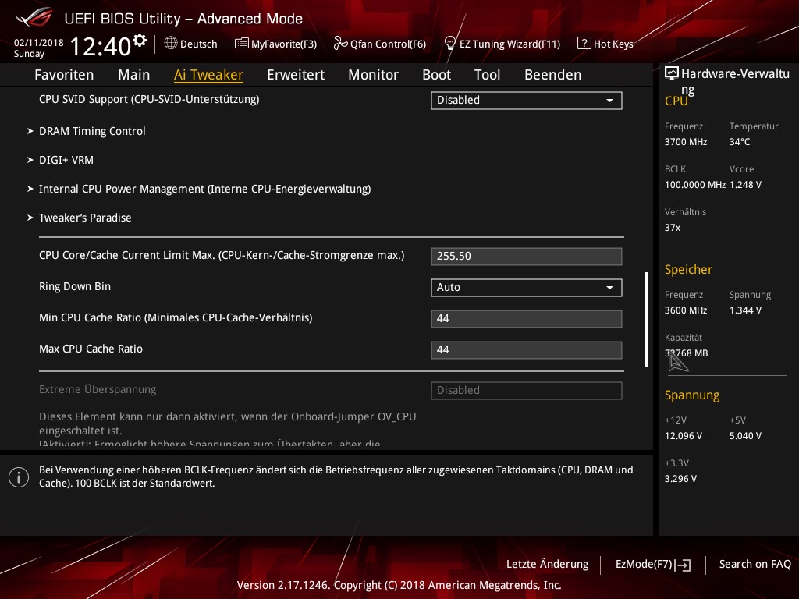Click Verhältnis value 37x
Viewport: 799px width, 599px height.
tap(673, 228)
